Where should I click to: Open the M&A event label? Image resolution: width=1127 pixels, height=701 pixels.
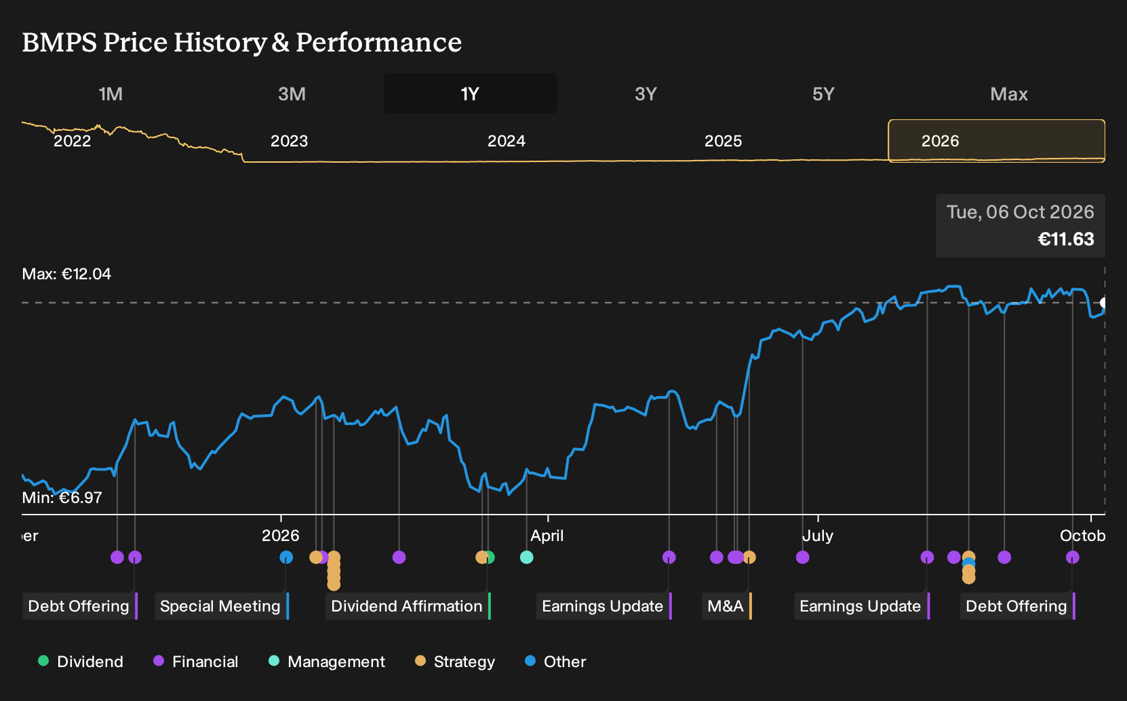pos(727,606)
